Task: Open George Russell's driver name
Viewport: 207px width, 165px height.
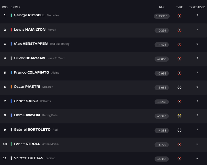Action: point(29,15)
